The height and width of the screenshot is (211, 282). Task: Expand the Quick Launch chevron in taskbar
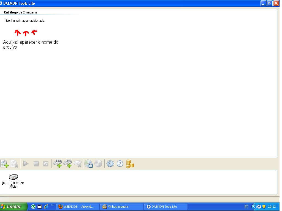[53, 205]
